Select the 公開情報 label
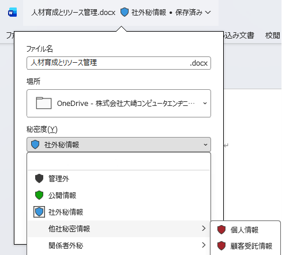The image size is (282, 255). (62, 195)
